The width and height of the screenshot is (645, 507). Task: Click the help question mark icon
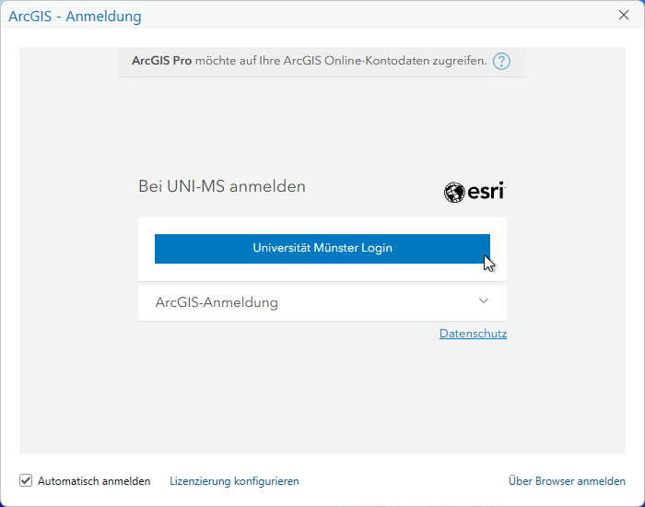501,62
